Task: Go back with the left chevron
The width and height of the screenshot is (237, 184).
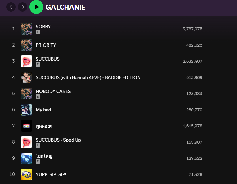Action: pos(11,7)
